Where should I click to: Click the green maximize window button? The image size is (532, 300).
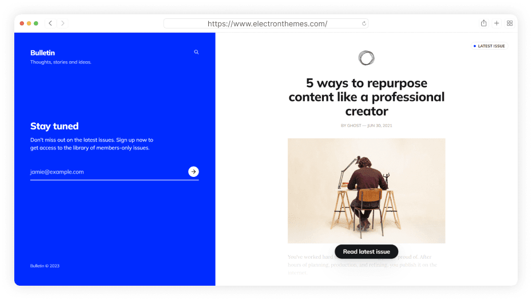pos(36,23)
